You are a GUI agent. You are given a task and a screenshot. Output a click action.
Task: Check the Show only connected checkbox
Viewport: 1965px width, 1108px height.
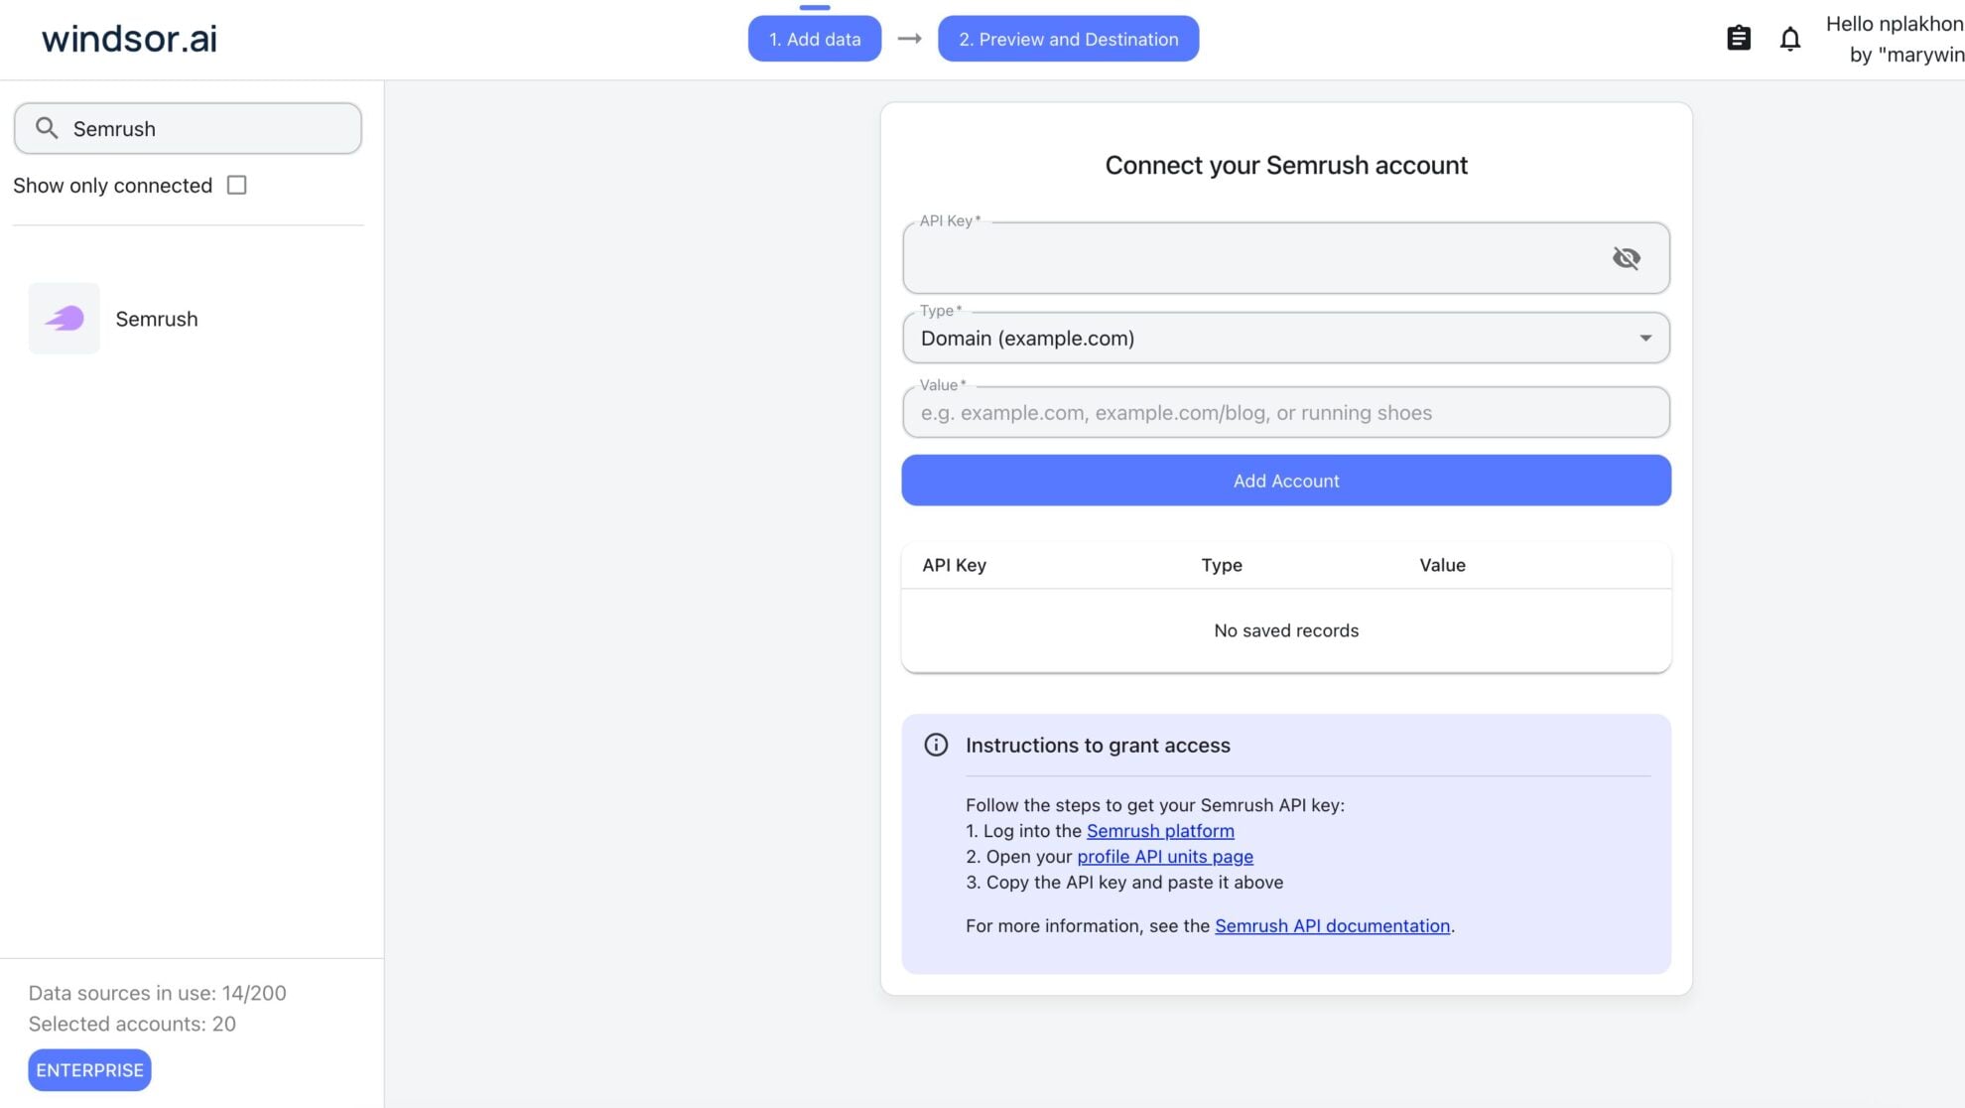[x=236, y=185]
